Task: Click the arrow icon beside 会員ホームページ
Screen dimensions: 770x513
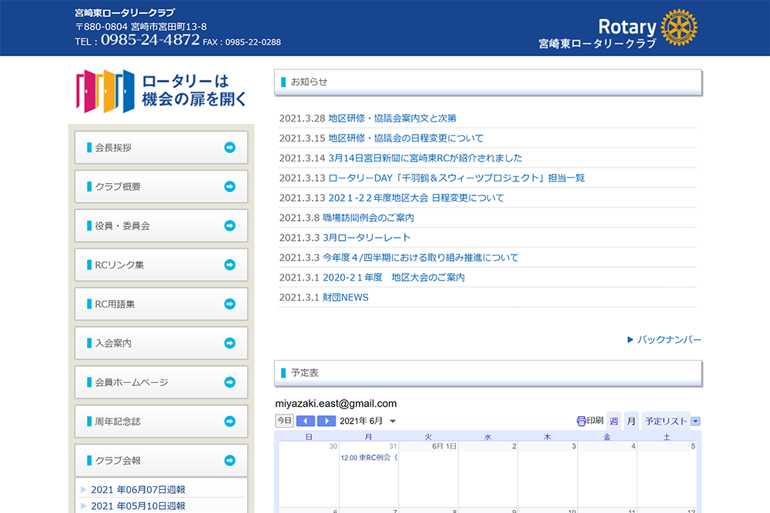Action: 229,382
